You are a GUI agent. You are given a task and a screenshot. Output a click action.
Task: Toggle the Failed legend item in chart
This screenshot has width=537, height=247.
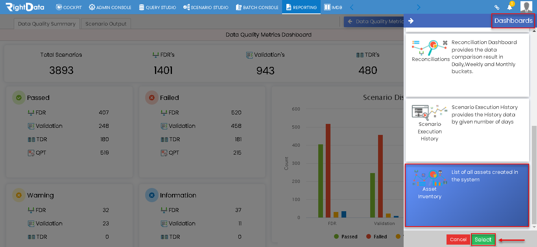click(x=376, y=236)
